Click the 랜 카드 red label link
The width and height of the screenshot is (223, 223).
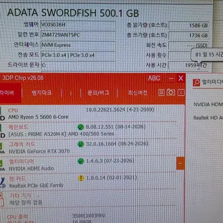18,178
